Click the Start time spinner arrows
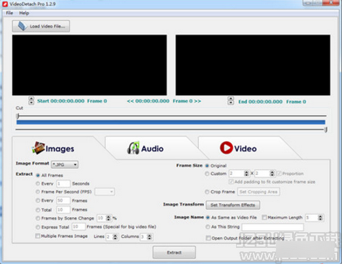The width and height of the screenshot is (342, 264). tap(31, 101)
